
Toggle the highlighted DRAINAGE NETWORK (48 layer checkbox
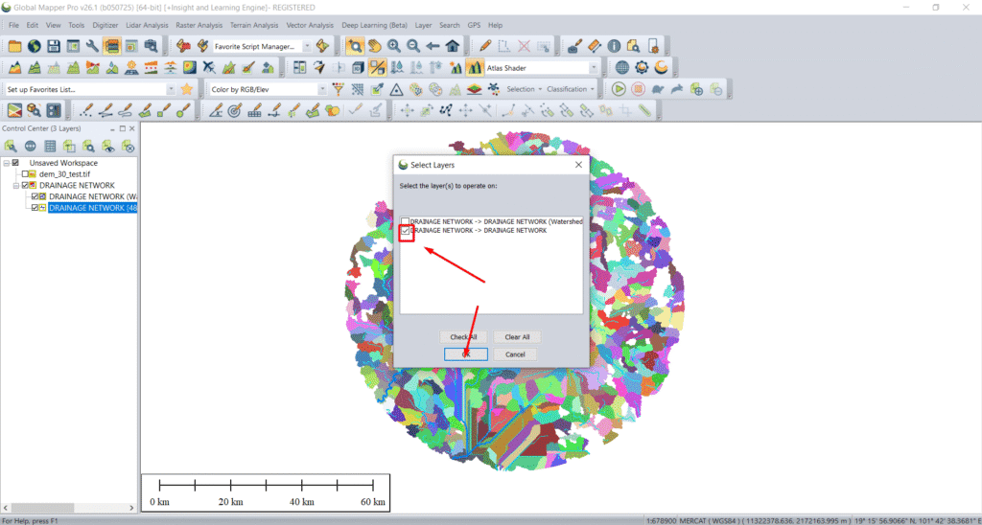[x=35, y=208]
